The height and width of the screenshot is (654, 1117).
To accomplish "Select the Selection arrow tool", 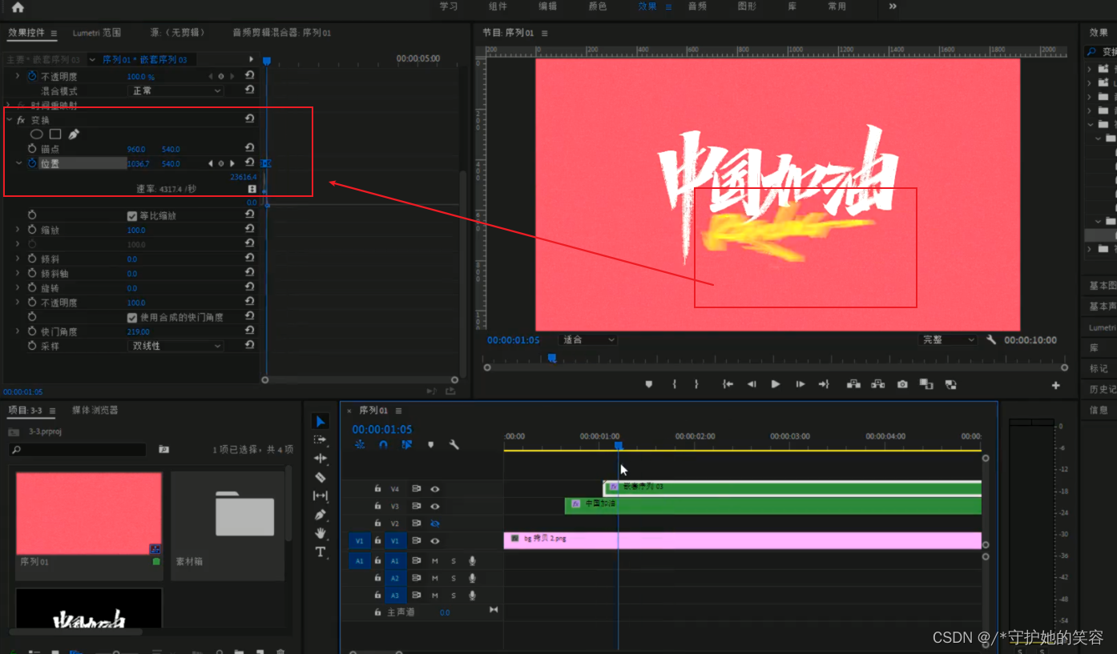I will 321,422.
